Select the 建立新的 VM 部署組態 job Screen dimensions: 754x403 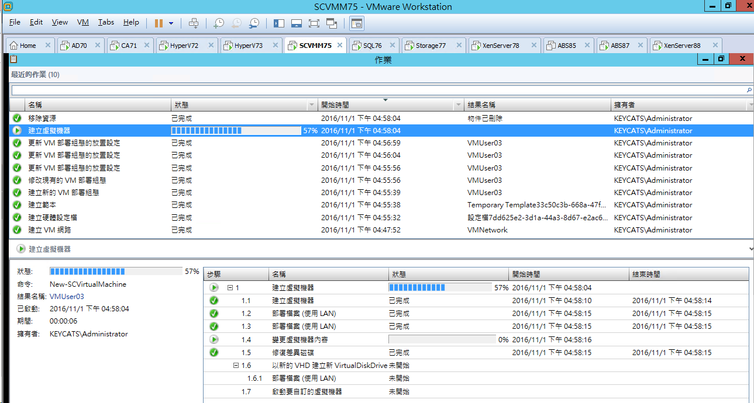click(381, 193)
